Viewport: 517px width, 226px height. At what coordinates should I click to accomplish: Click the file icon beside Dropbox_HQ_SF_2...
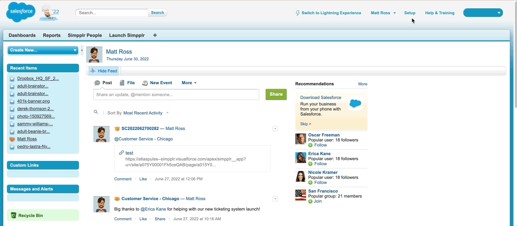click(x=12, y=78)
